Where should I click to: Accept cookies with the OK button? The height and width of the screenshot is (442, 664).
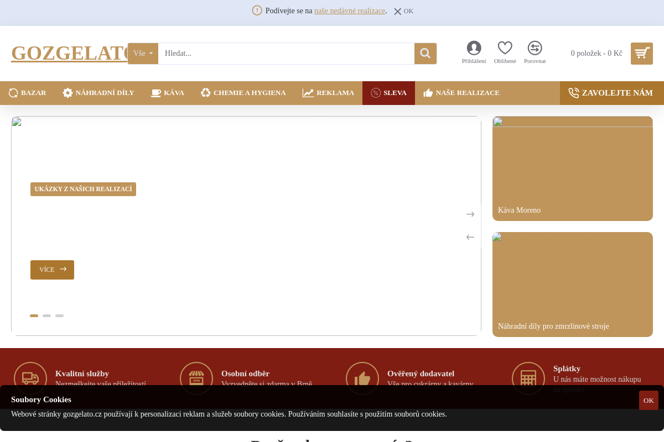(x=648, y=400)
